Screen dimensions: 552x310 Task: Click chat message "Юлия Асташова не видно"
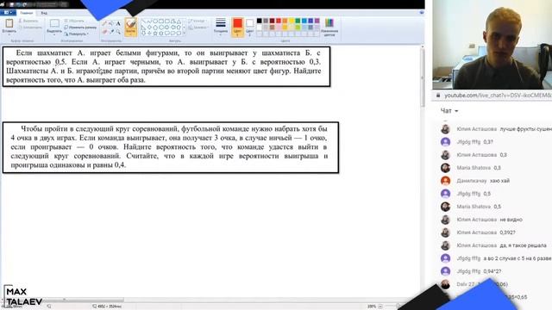[x=481, y=220]
